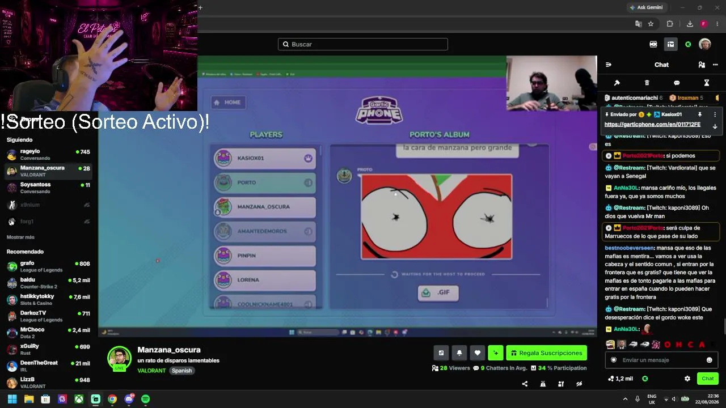This screenshot has width=726, height=408.
Task: Show hidden system tray icons chevron
Action: (x=625, y=399)
